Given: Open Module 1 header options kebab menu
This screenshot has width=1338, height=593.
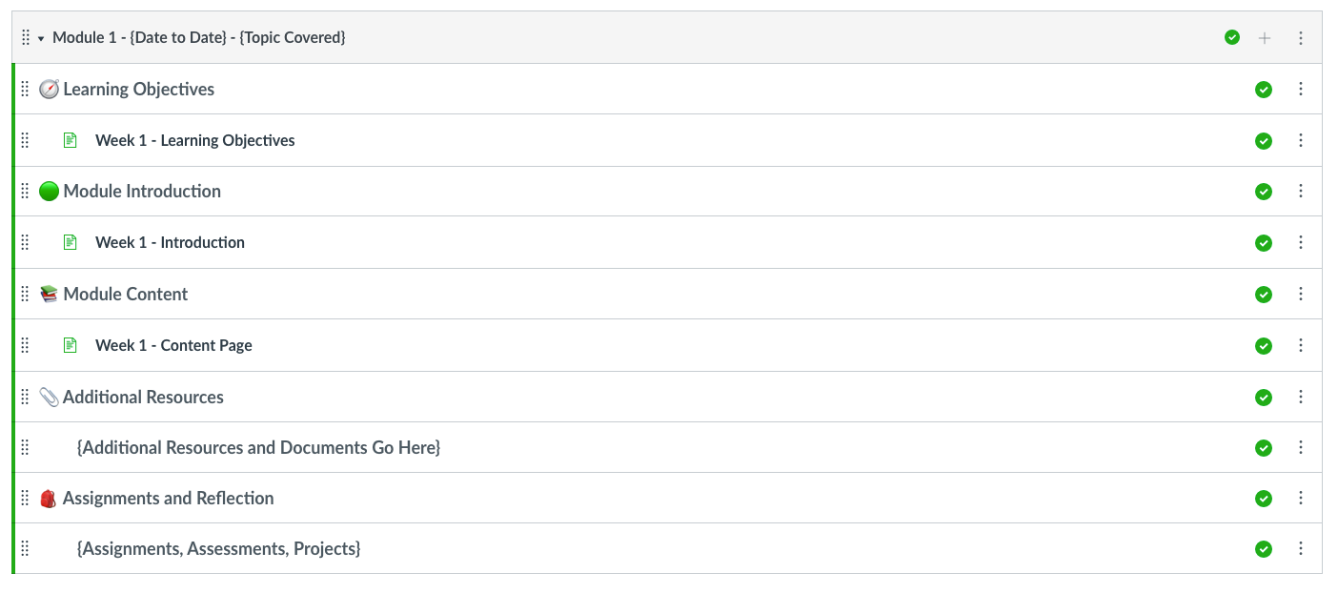Looking at the screenshot, I should tap(1301, 38).
